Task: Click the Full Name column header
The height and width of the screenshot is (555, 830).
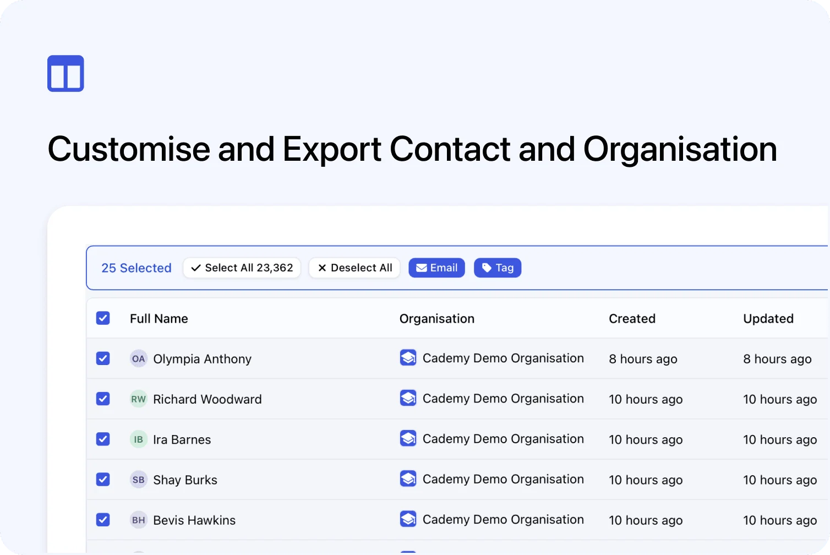Action: coord(159,319)
